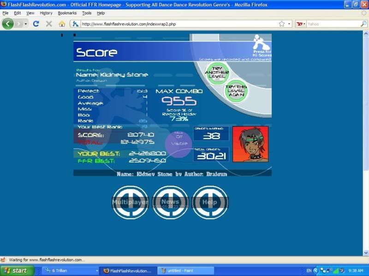The width and height of the screenshot is (369, 276).
Task: Click Try Another Level button
Action: (x=216, y=74)
